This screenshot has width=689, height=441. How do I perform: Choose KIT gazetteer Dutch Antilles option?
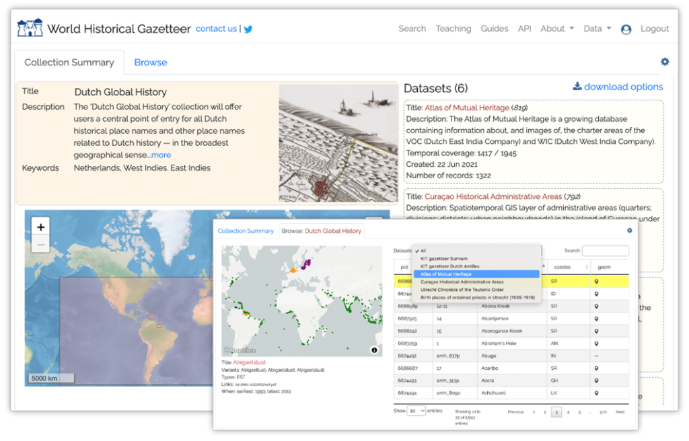476,266
